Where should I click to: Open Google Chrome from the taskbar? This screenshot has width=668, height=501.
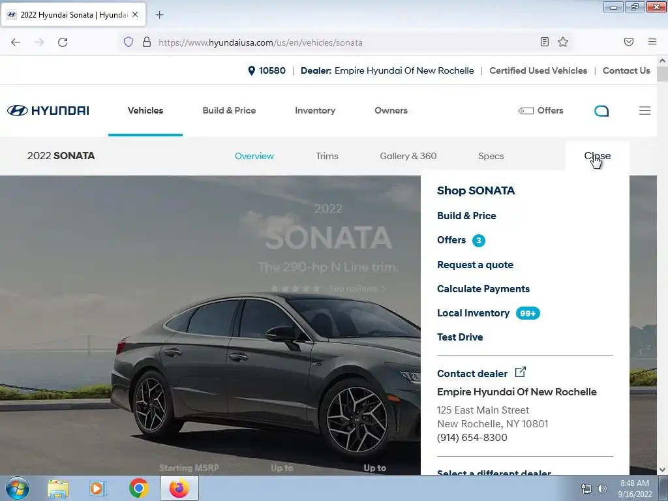138,488
